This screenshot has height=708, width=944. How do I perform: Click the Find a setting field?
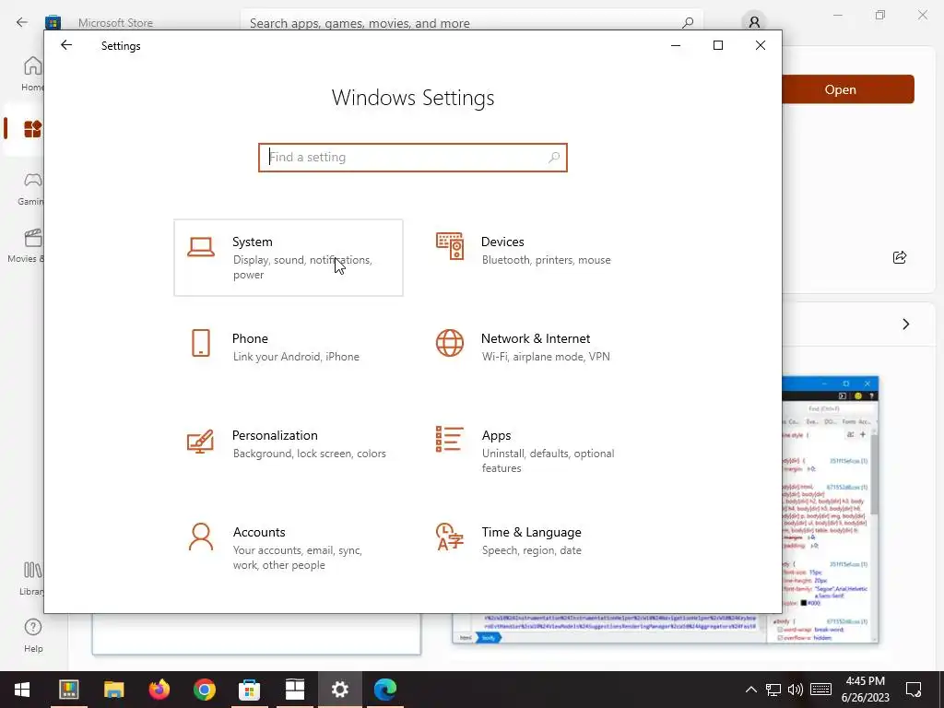click(413, 157)
